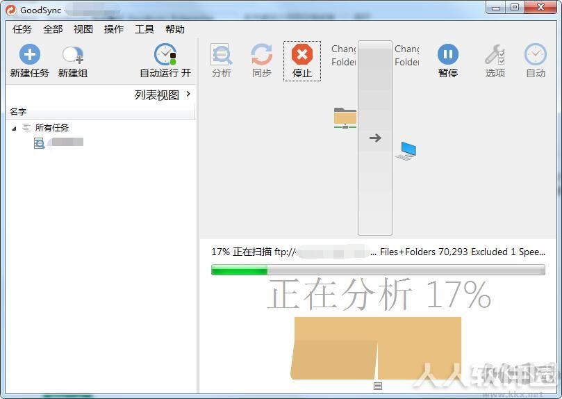Click the green analysis progress bar
Screen dimensions: 562x399
378,270
